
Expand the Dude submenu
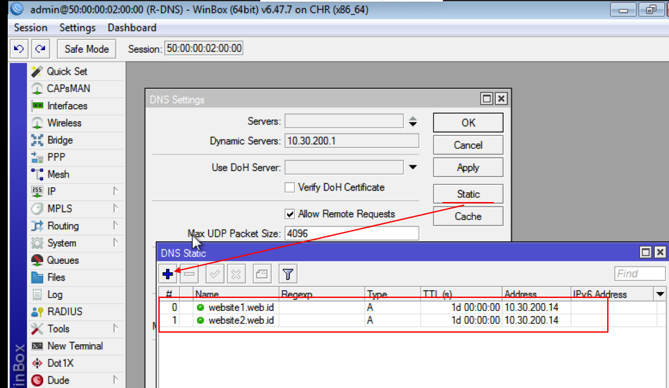tap(115, 380)
